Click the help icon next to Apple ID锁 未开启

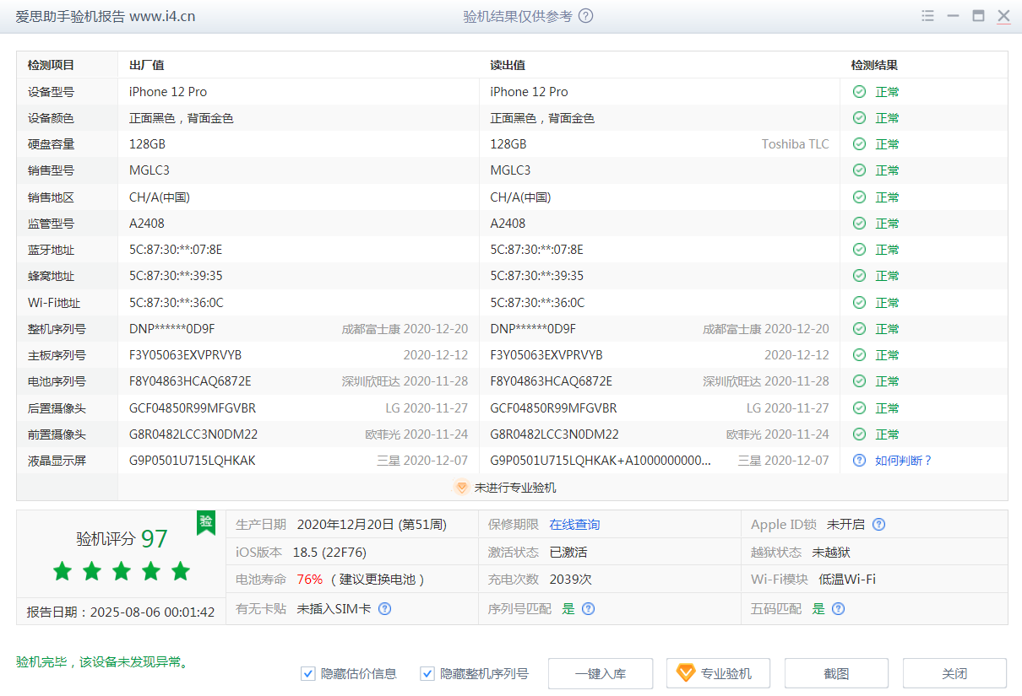[x=878, y=525]
